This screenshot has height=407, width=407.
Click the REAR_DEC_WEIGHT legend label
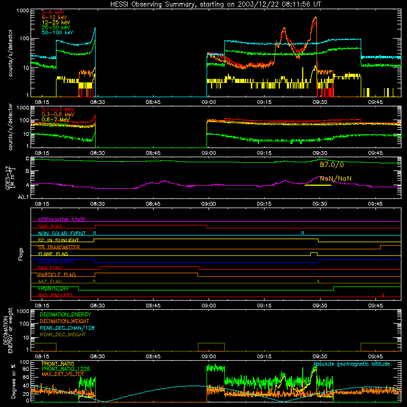63,335
